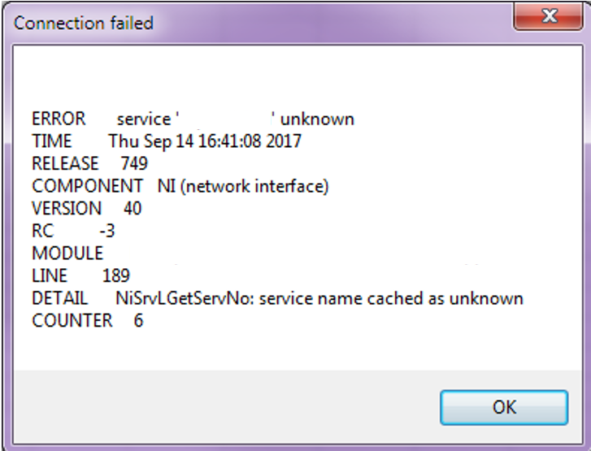
Task: Click the OK button
Action: (x=504, y=408)
